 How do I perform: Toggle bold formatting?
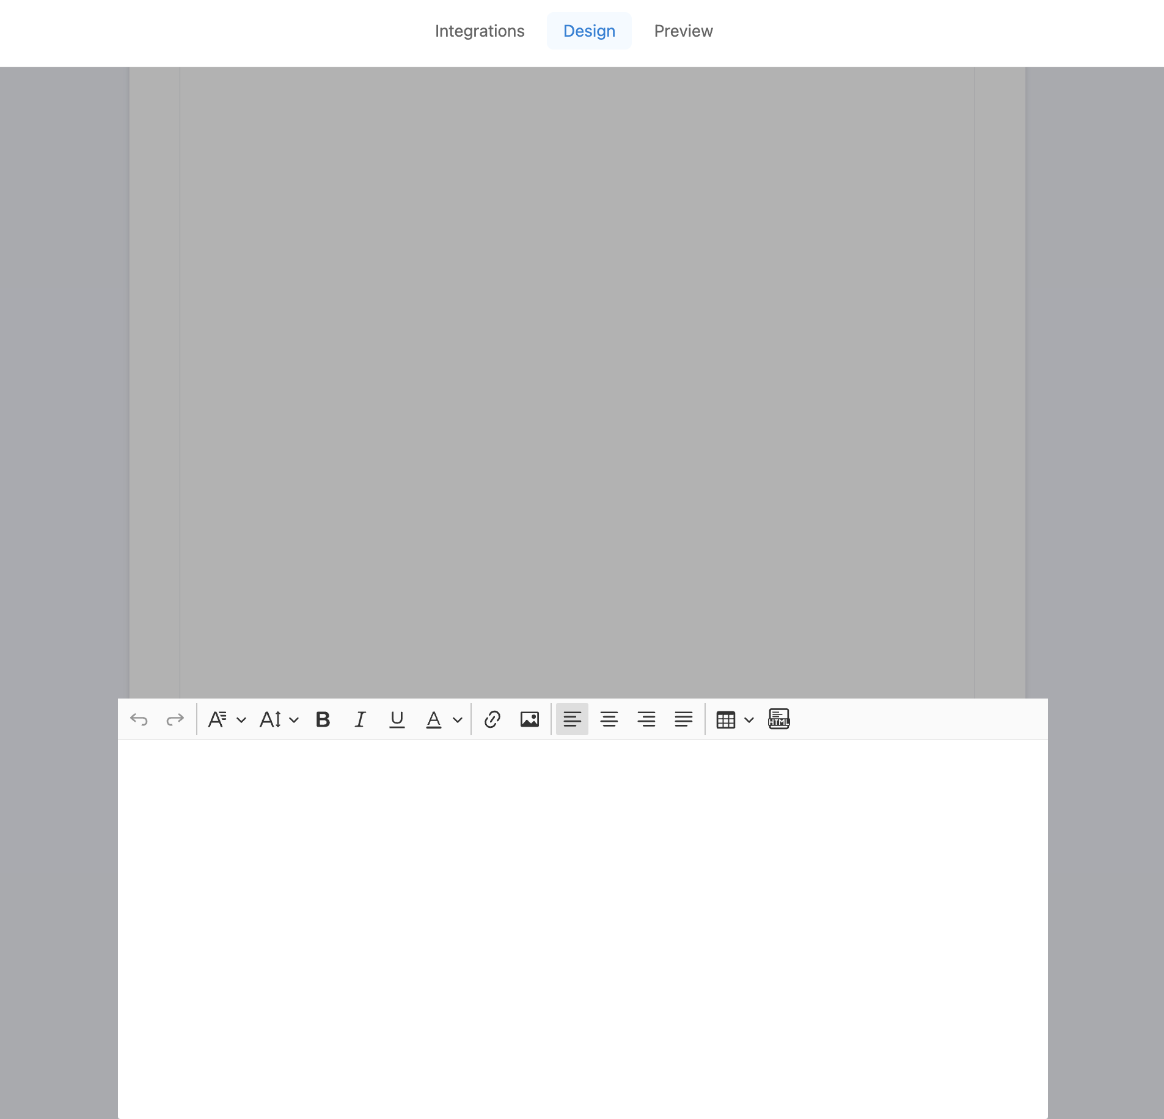point(323,719)
